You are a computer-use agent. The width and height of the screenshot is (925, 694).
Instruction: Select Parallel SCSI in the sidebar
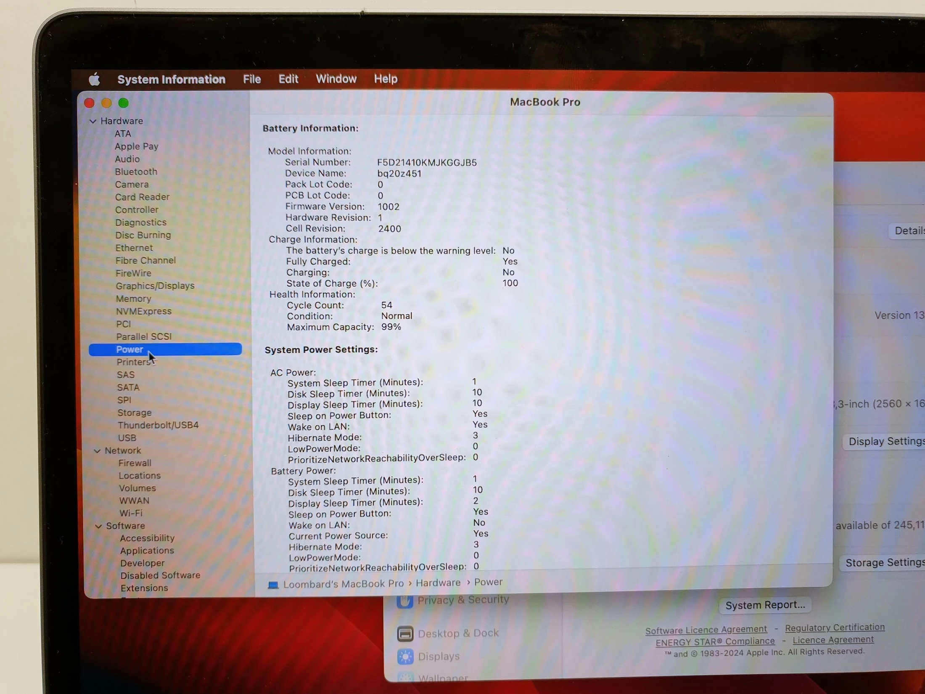(144, 336)
